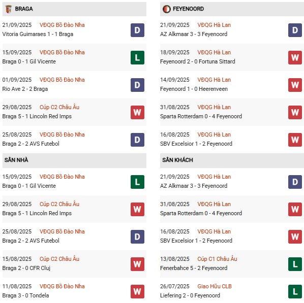
Task: Open Giao Hữu CLB competition link
Action: [x=215, y=286]
